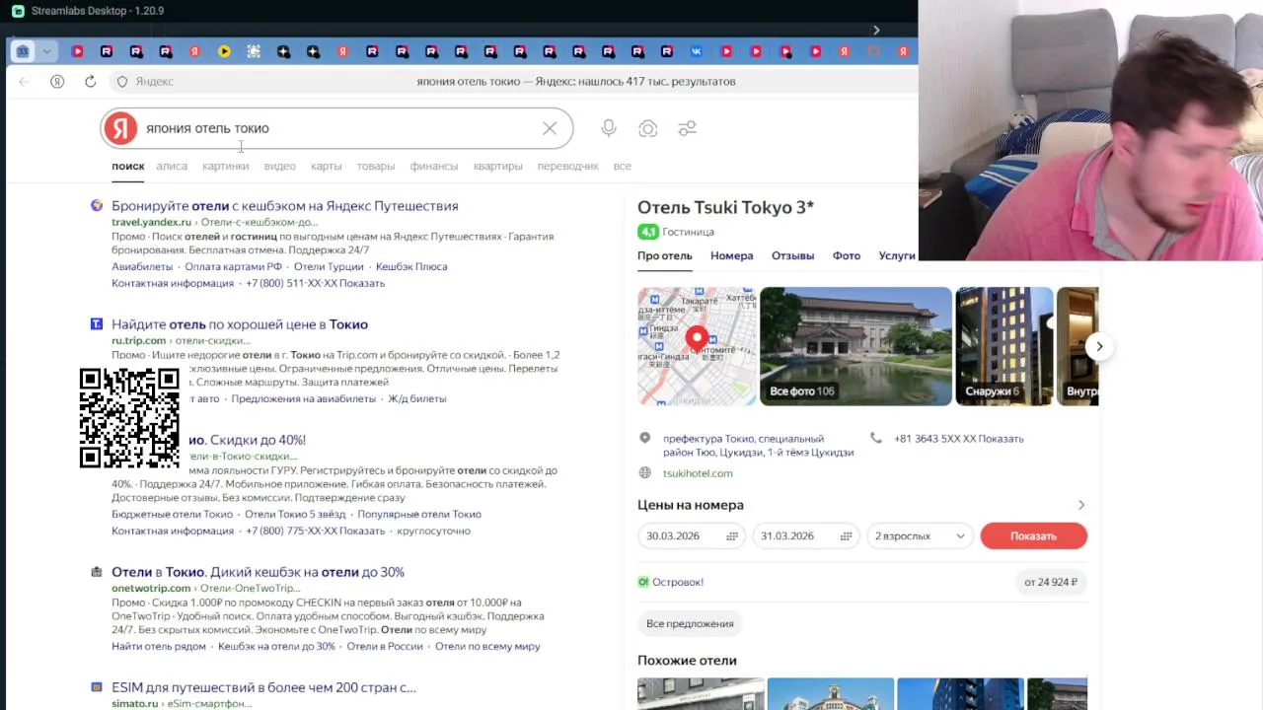Switch to the yellow play-icon browser tab
The image size is (1263, 710).
pyautogui.click(x=224, y=51)
